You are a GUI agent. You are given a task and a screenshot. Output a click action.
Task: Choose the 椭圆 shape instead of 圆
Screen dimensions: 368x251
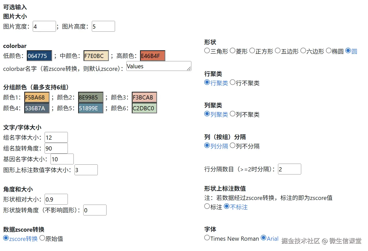pyautogui.click(x=329, y=51)
